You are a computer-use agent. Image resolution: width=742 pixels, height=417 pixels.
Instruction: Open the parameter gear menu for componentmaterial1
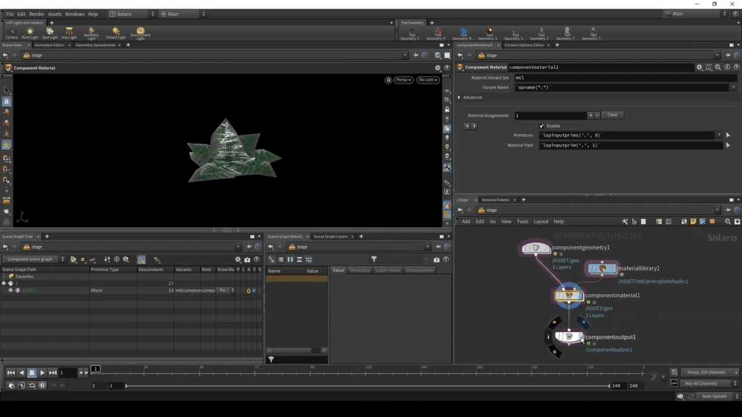pos(699,67)
